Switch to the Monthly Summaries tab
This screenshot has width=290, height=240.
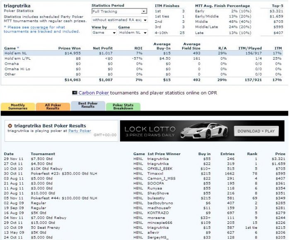click(18, 107)
